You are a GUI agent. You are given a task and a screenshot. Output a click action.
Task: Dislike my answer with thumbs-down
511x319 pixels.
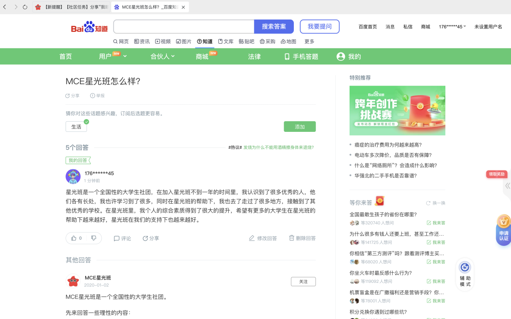[x=94, y=238]
